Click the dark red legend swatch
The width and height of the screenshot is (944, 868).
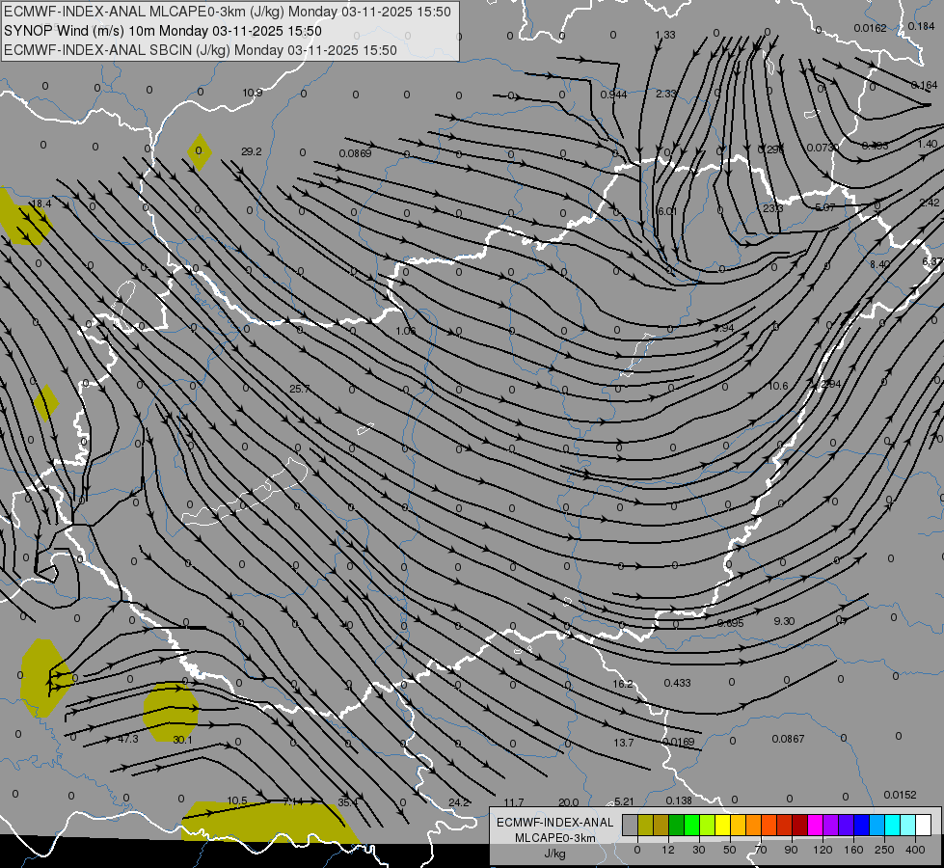coord(799,826)
